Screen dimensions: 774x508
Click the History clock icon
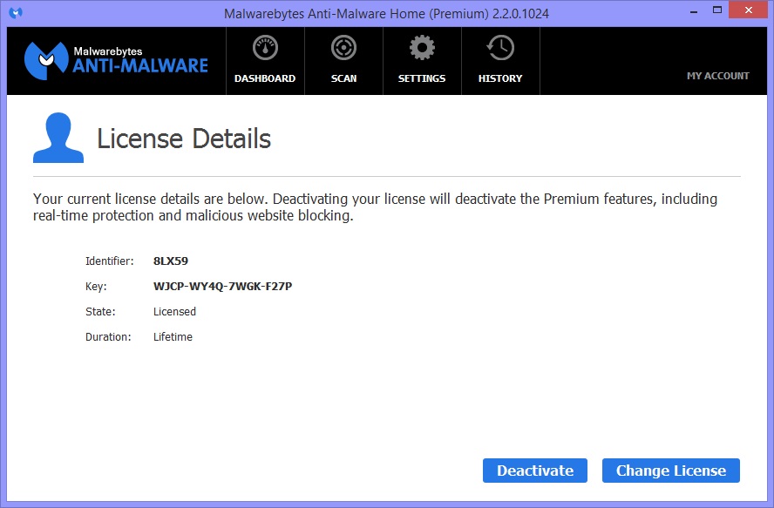[x=500, y=48]
